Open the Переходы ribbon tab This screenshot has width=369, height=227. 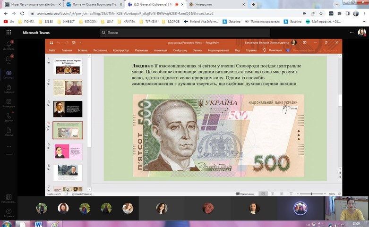point(141,50)
